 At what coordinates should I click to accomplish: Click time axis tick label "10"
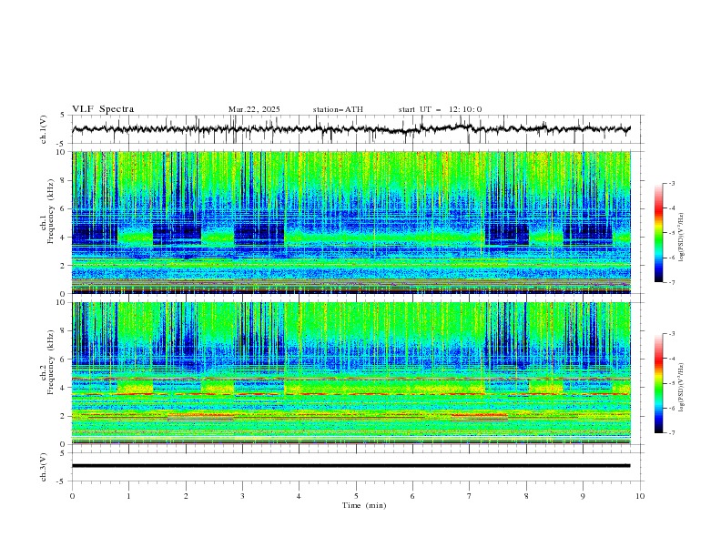coord(640,496)
